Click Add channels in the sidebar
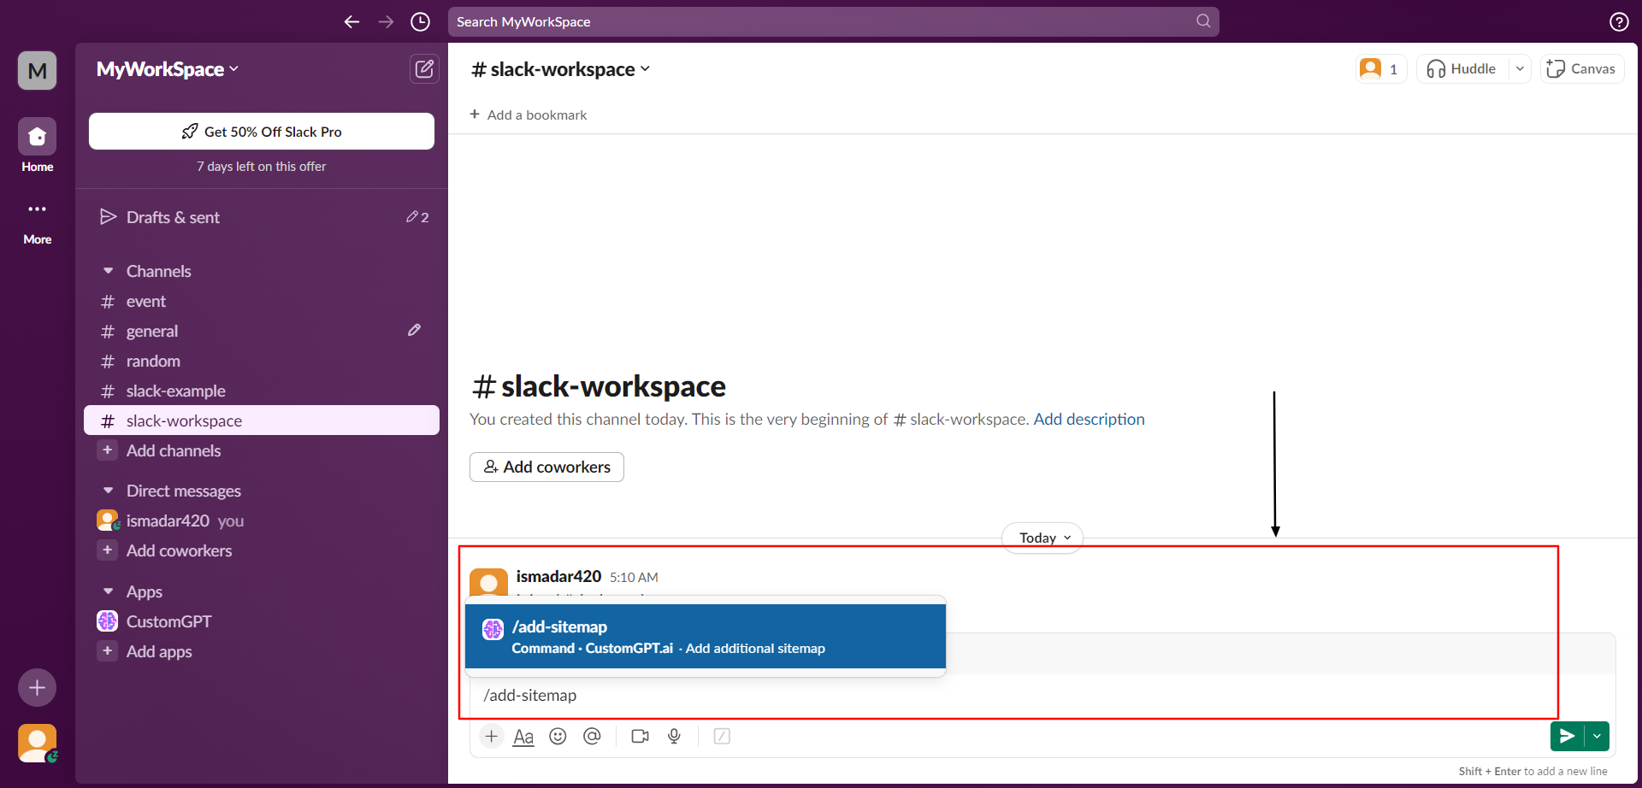This screenshot has height=788, width=1642. coord(262,450)
